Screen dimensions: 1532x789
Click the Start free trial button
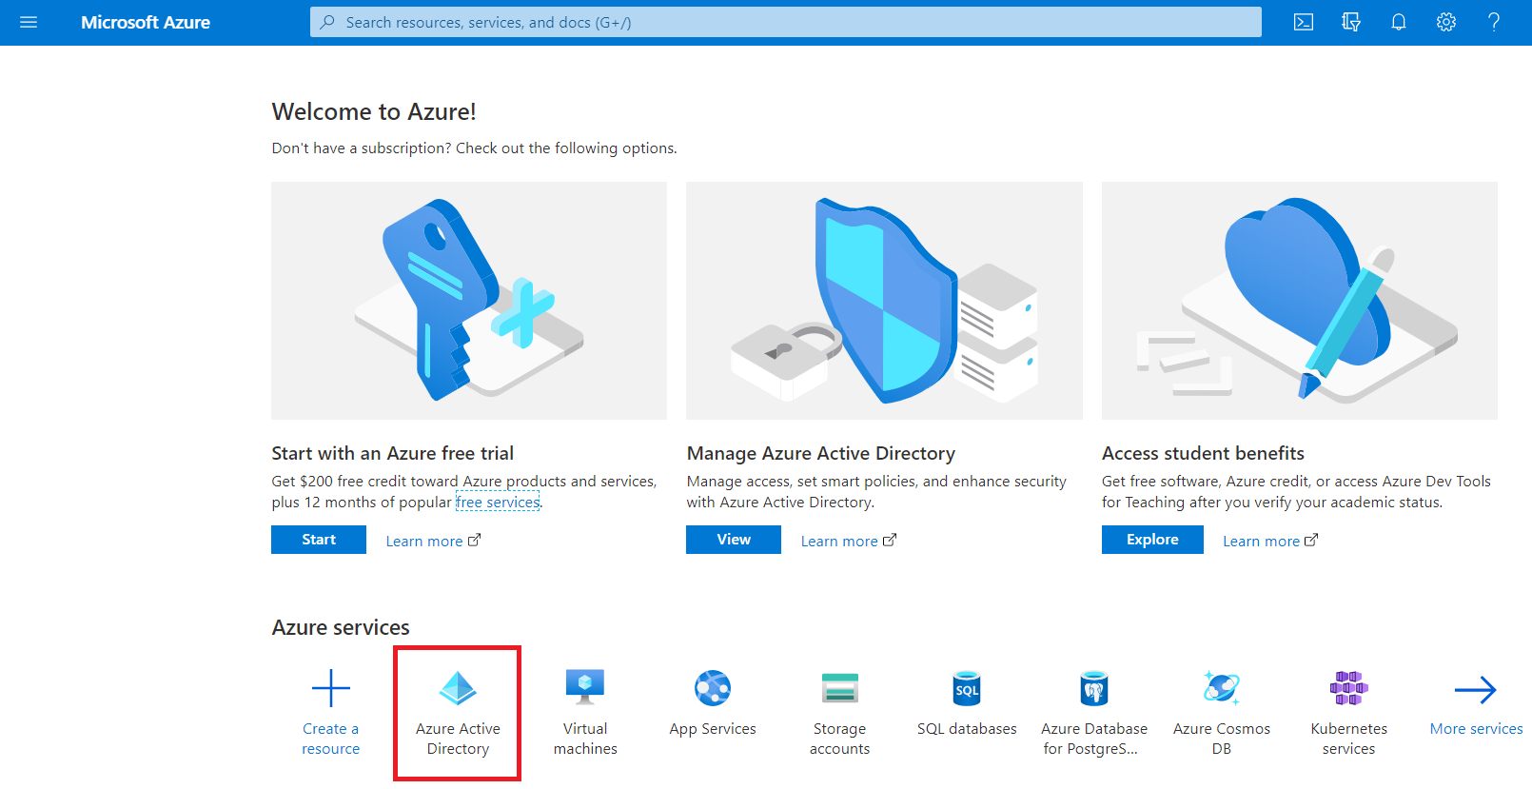319,540
